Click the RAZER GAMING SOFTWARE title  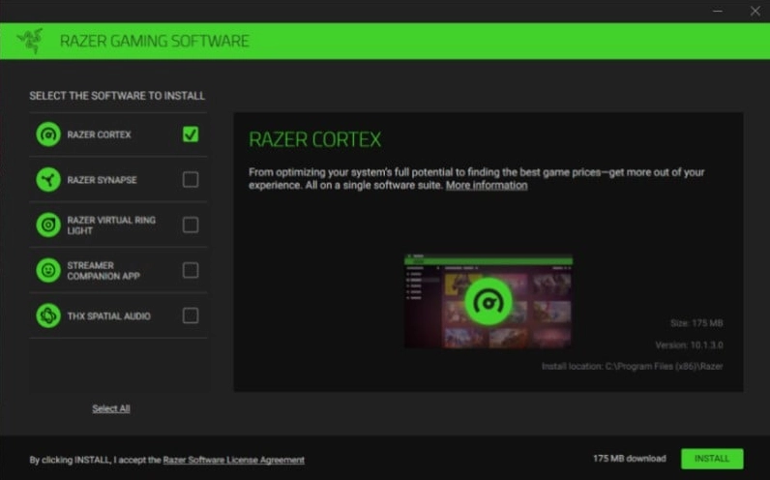[x=155, y=41]
